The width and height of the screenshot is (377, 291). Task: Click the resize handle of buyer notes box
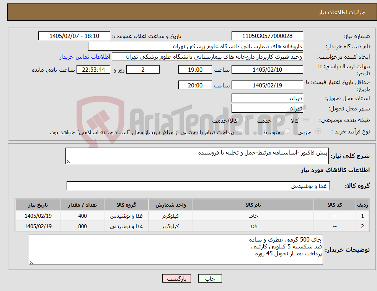(31, 262)
